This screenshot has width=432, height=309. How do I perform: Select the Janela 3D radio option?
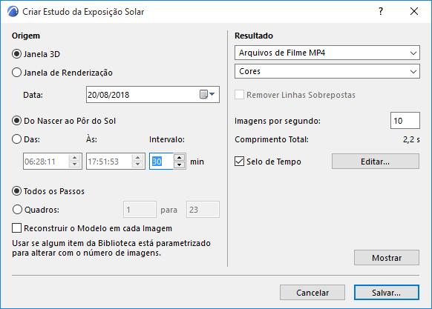(16, 54)
